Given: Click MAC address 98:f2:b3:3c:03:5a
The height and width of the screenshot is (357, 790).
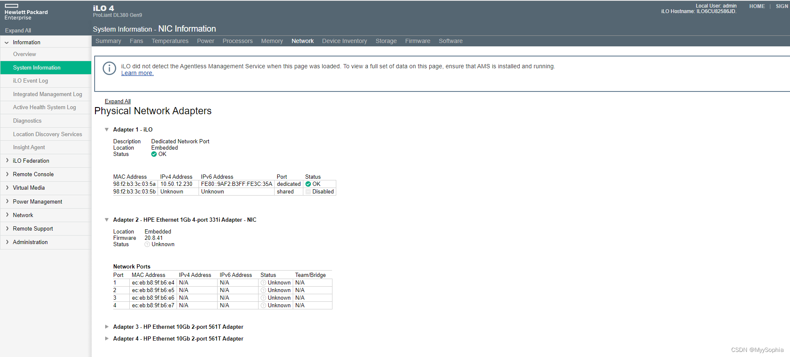Looking at the screenshot, I should 134,184.
